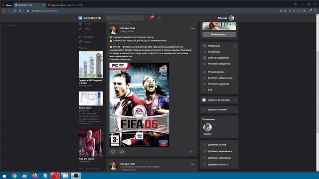Screen dimensions: 319x179
Task: Open the browser tab search magnifier icon
Action: (x=296, y=4)
